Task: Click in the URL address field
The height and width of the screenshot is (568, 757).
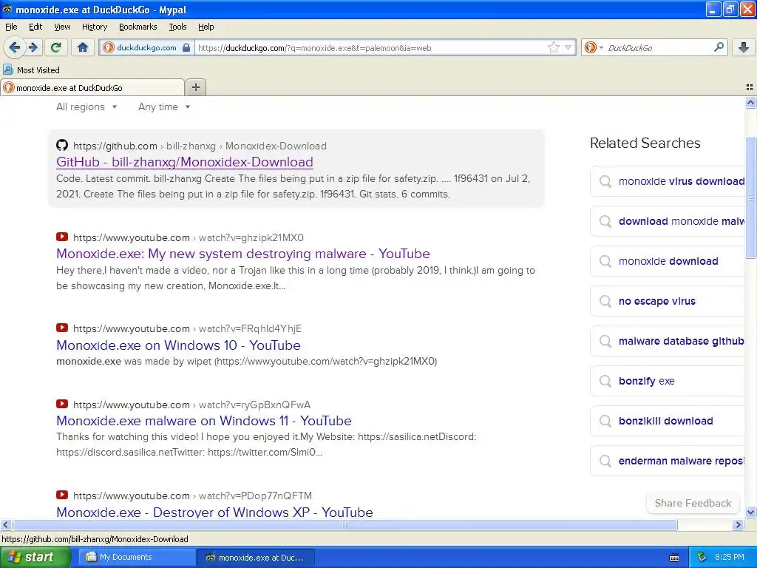Action: [371, 48]
